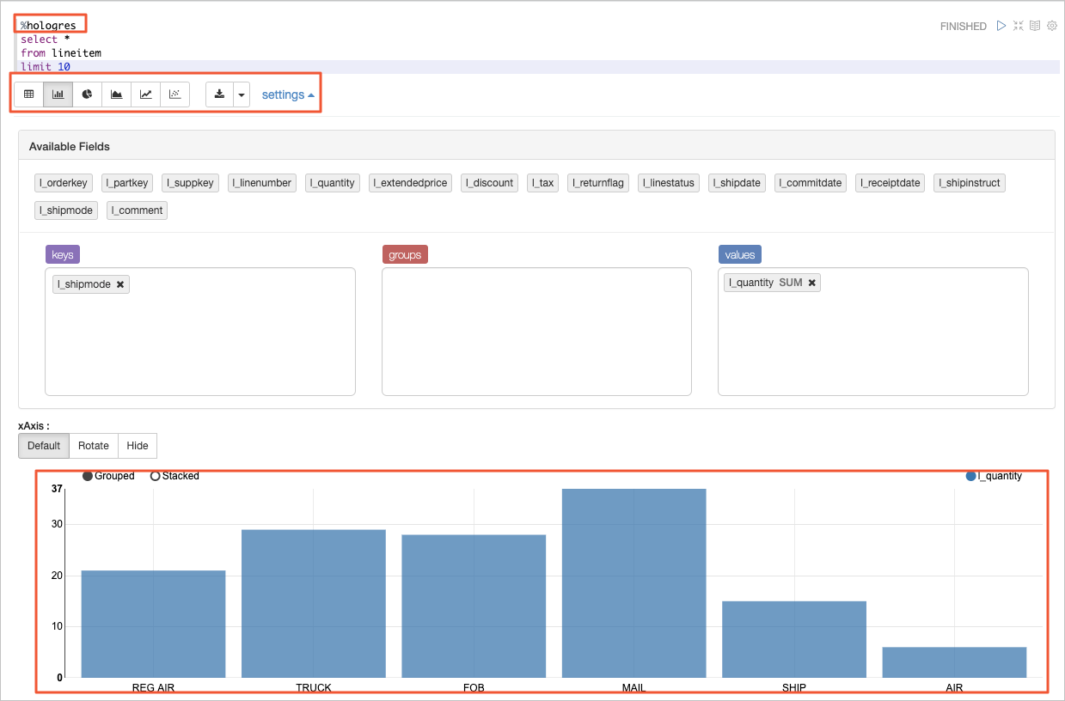Set xAxis to Rotate
1065x701 pixels.
(94, 446)
